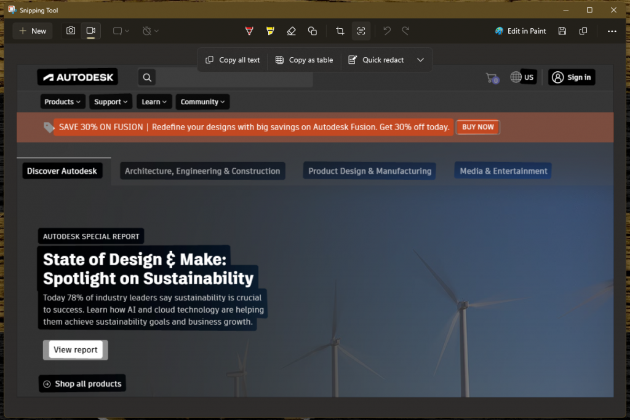630x420 pixels.
Task: Switch to Record video mode
Action: pos(91,31)
